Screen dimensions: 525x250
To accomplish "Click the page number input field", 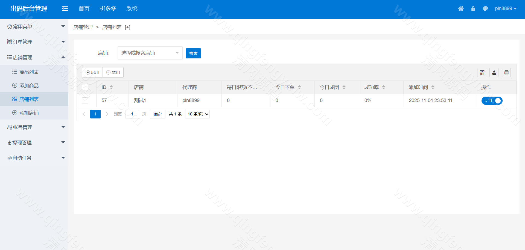I will click(x=132, y=114).
